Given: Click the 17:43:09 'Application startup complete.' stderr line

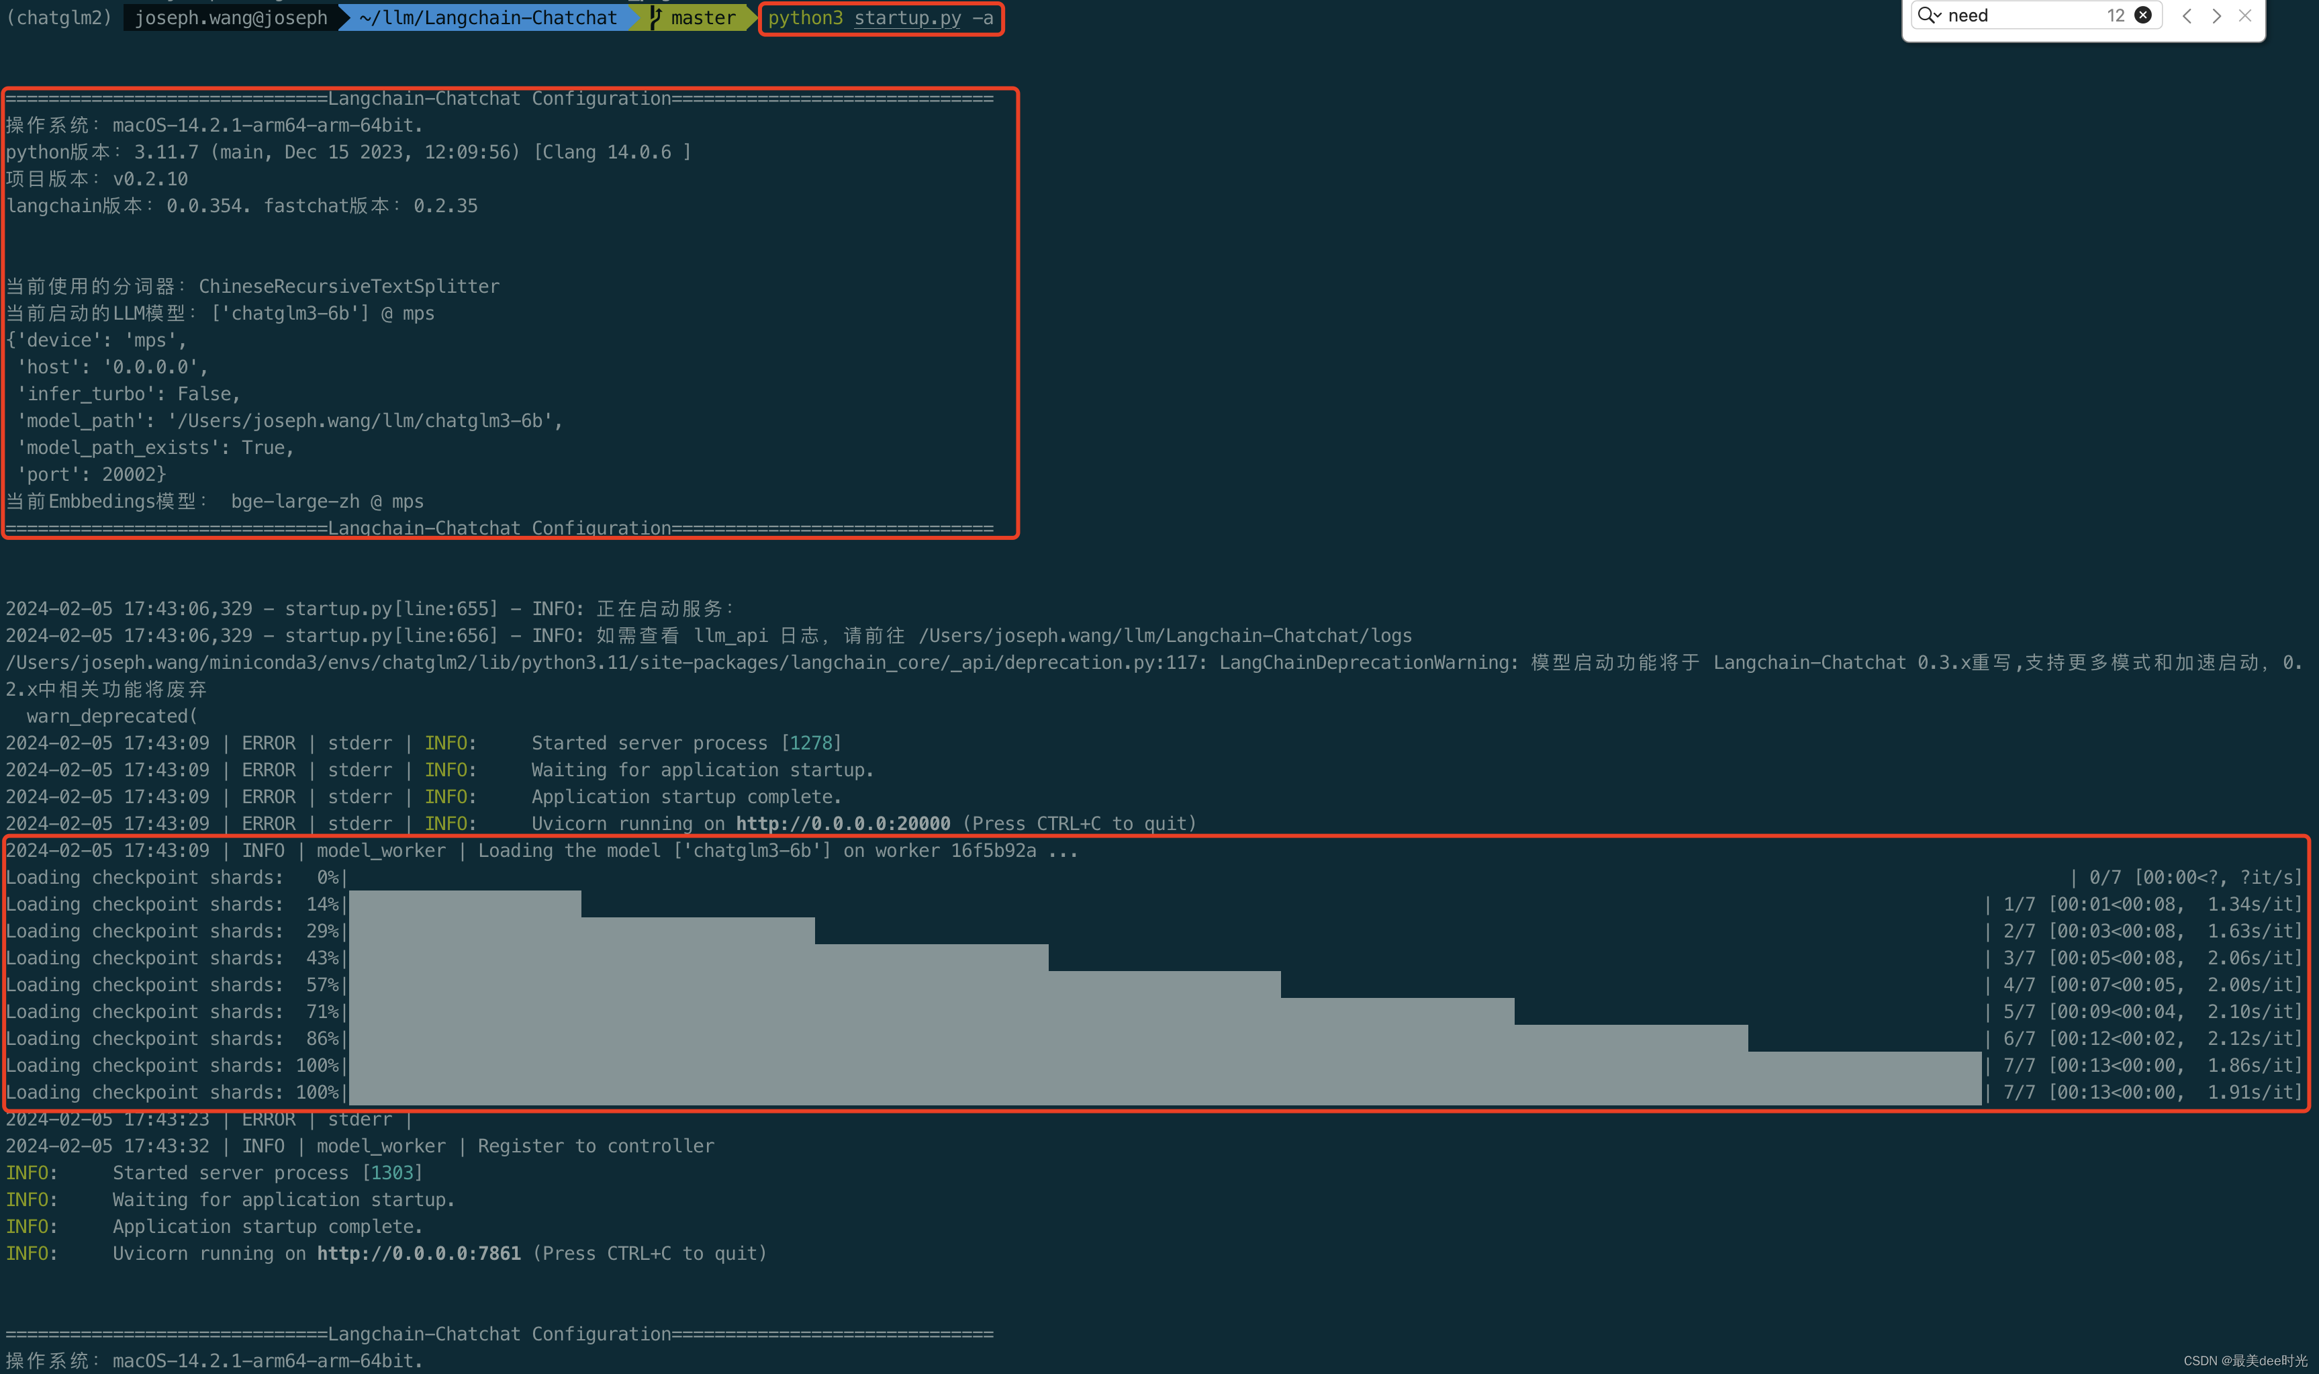Looking at the screenshot, I should (x=424, y=796).
